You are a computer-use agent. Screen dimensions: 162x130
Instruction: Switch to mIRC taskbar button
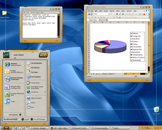[x=59, y=128]
